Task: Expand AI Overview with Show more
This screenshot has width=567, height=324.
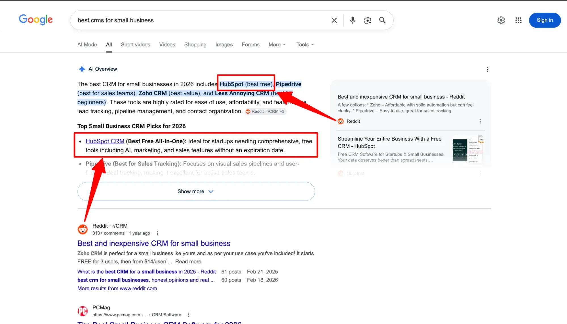Action: pos(196,191)
